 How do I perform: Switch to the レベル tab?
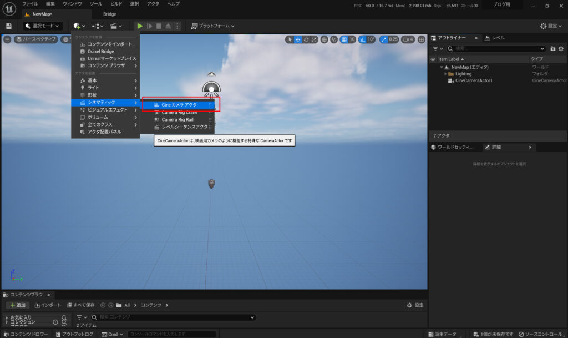point(495,38)
